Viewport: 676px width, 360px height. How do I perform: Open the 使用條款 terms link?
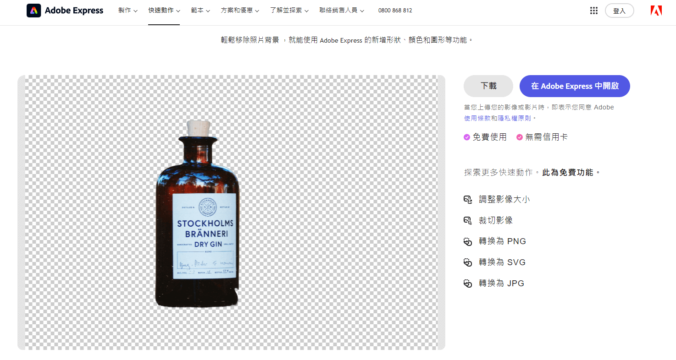(477, 118)
